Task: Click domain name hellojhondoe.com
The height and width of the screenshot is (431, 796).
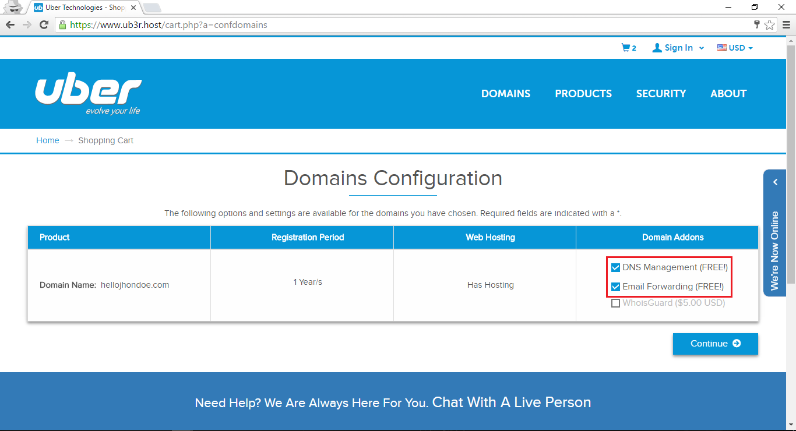Action: point(135,285)
